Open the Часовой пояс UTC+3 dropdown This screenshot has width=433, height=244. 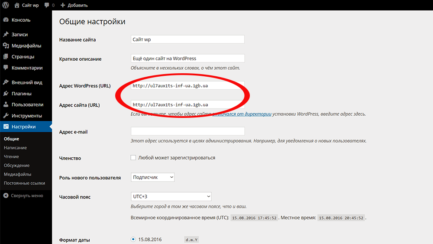[x=171, y=196]
